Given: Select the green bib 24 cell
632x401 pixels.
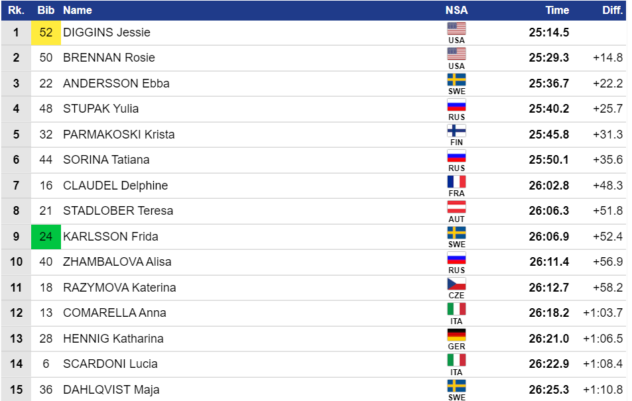Looking at the screenshot, I should pyautogui.click(x=46, y=237).
